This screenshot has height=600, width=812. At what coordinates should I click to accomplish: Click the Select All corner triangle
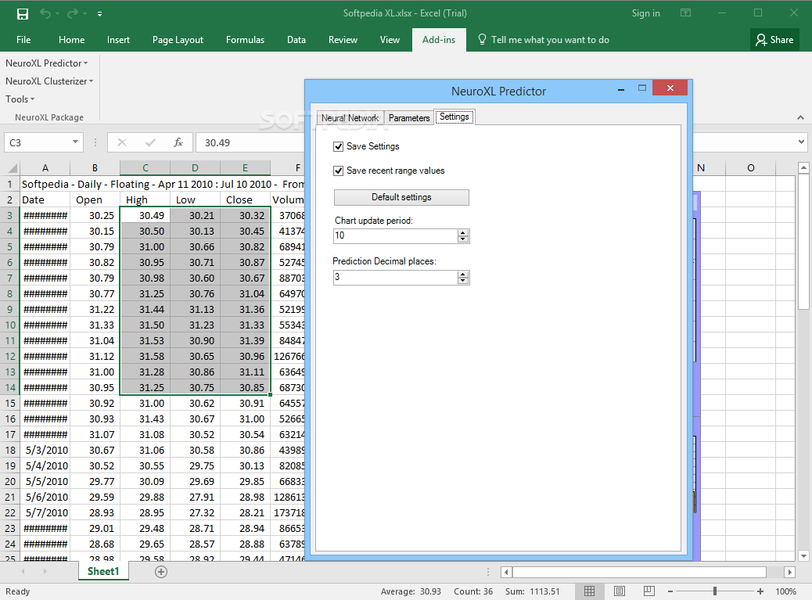(12, 167)
